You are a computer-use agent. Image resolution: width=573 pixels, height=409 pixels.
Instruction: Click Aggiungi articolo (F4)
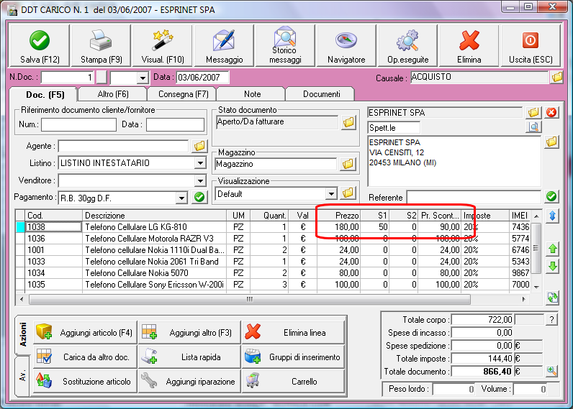85,332
